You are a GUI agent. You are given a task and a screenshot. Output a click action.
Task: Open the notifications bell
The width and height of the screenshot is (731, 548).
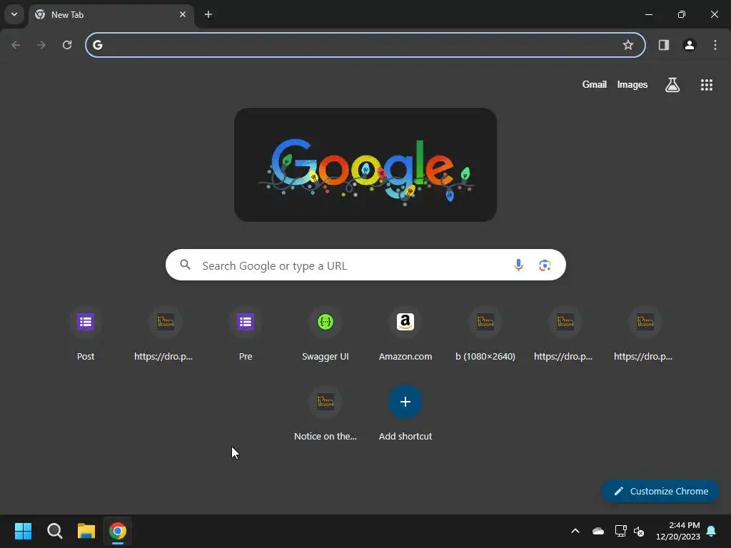712,531
